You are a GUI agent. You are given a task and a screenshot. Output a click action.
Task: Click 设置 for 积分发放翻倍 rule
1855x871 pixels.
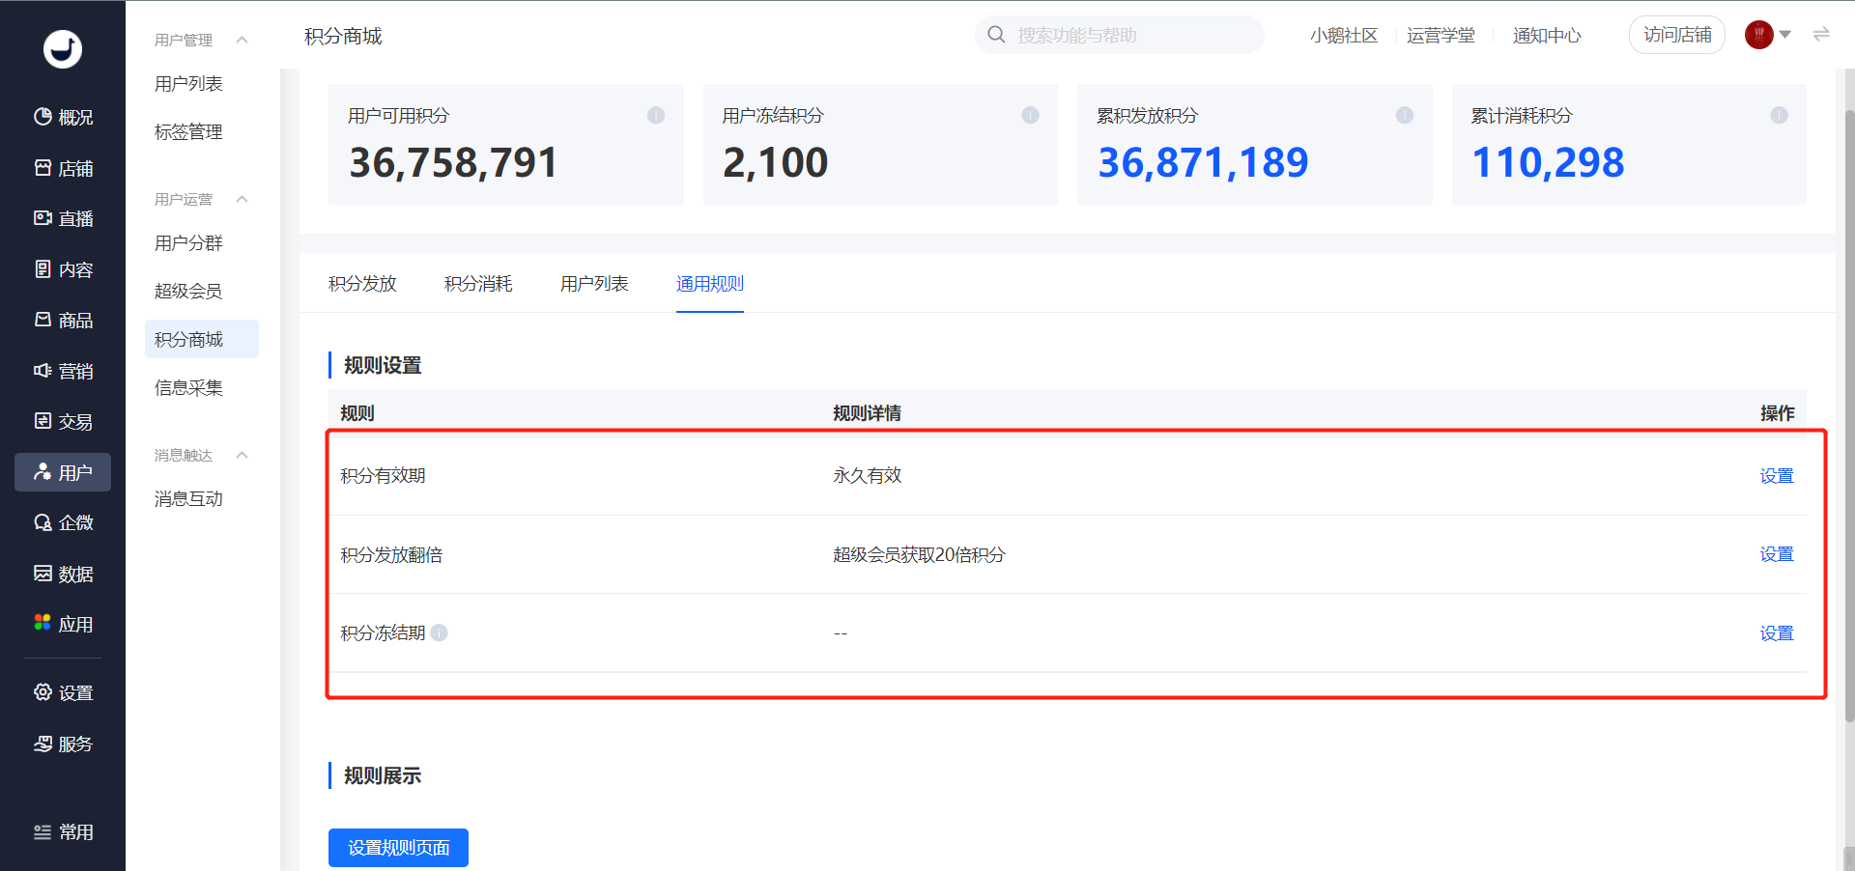1777,554
